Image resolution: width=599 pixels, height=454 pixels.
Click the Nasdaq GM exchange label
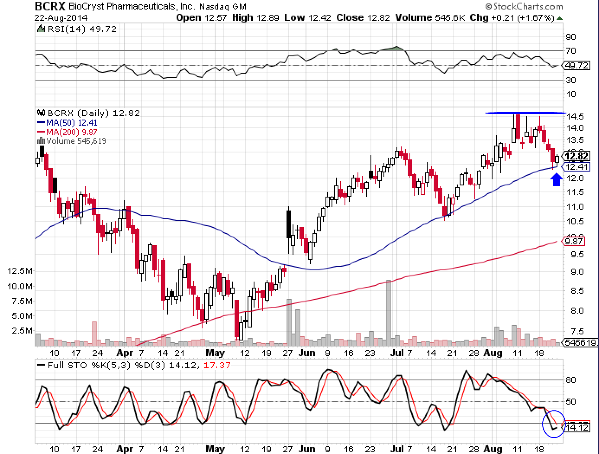pyautogui.click(x=224, y=6)
